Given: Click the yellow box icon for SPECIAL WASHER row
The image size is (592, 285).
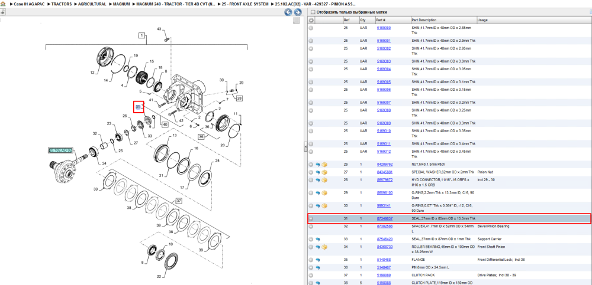Looking at the screenshot, I should (x=324, y=172).
